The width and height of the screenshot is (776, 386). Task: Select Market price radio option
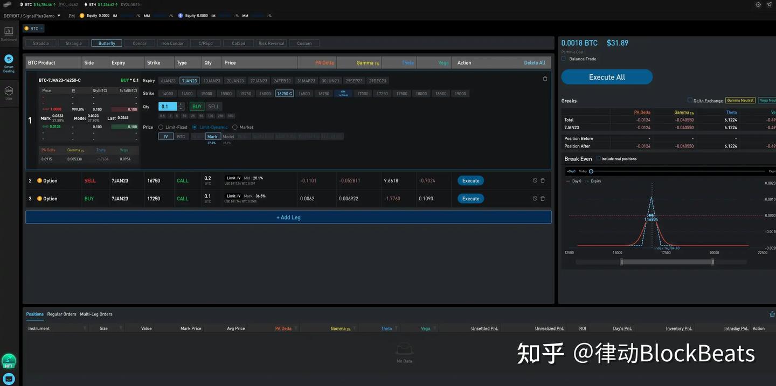[235, 128]
